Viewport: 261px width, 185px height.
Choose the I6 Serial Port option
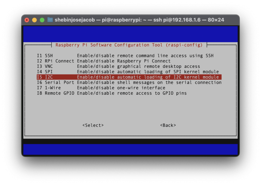click(129, 82)
